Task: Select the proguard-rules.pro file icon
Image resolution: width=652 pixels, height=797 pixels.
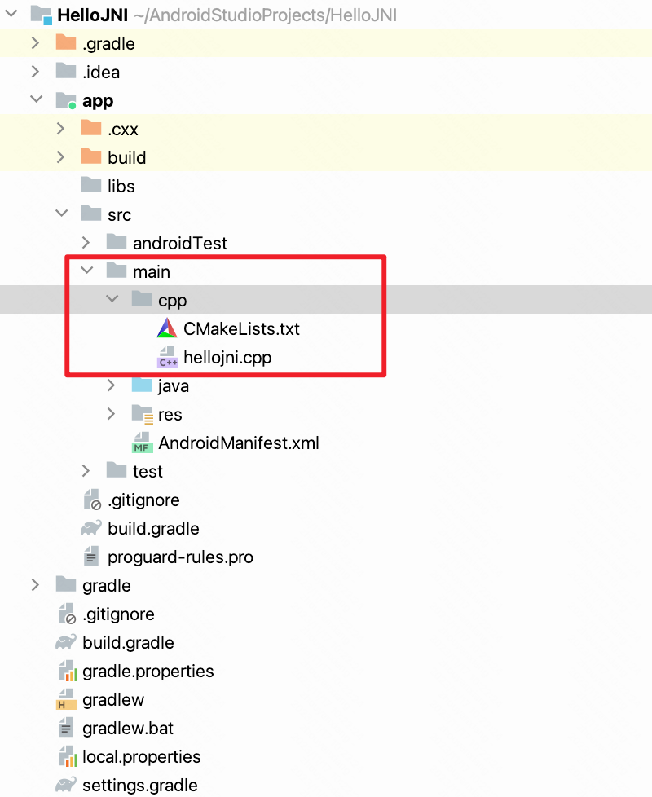Action: pos(91,557)
